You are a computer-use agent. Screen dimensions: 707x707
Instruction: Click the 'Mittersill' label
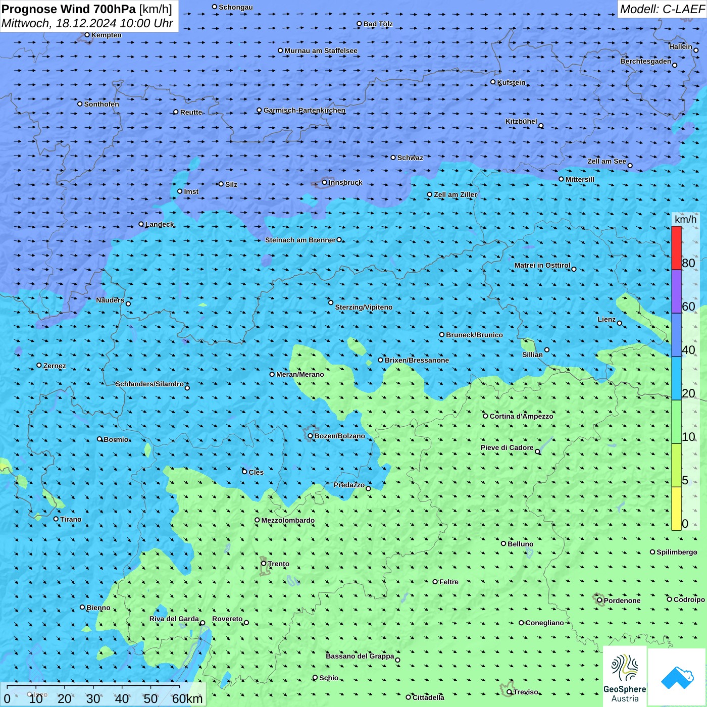580,179
